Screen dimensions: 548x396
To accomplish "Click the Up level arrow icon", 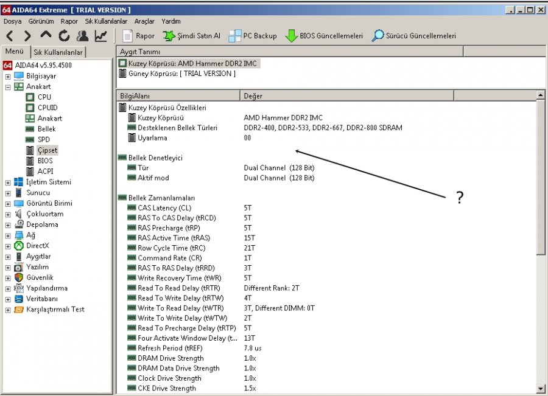I will [46, 36].
